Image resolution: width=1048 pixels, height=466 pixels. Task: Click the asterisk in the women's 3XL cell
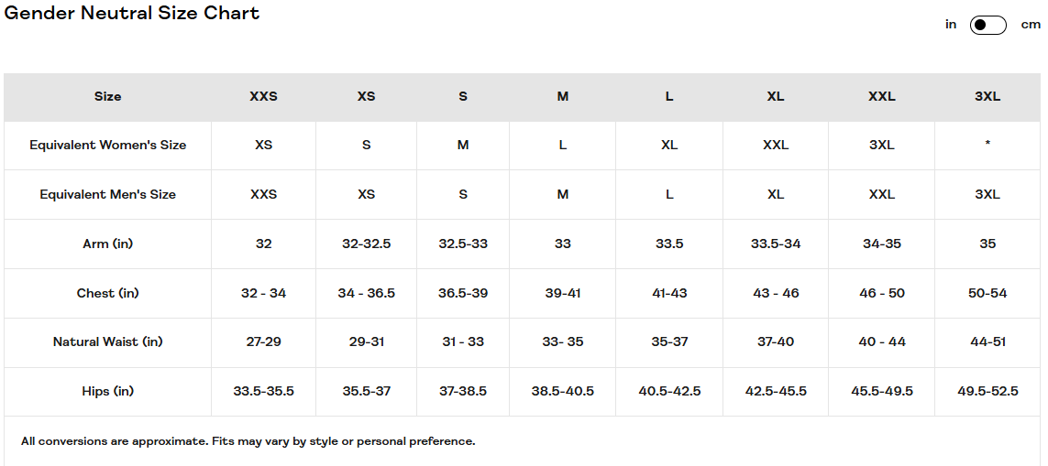(987, 144)
